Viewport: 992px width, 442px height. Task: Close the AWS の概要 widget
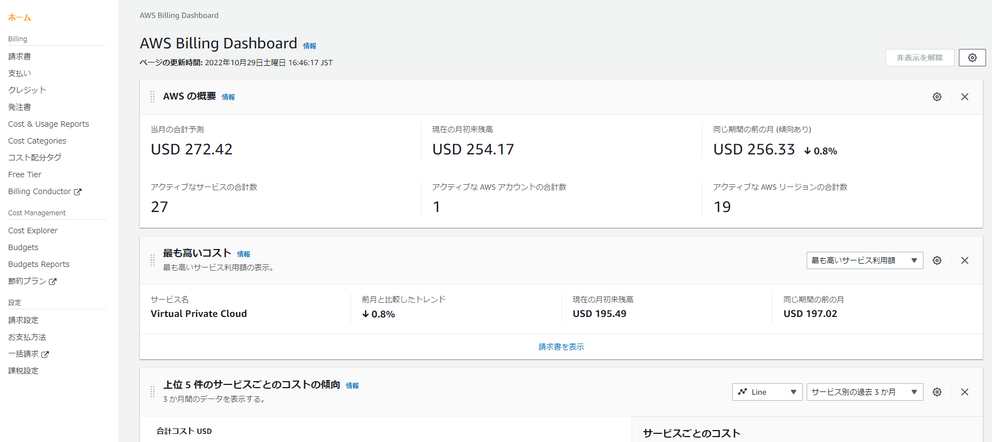pos(965,97)
